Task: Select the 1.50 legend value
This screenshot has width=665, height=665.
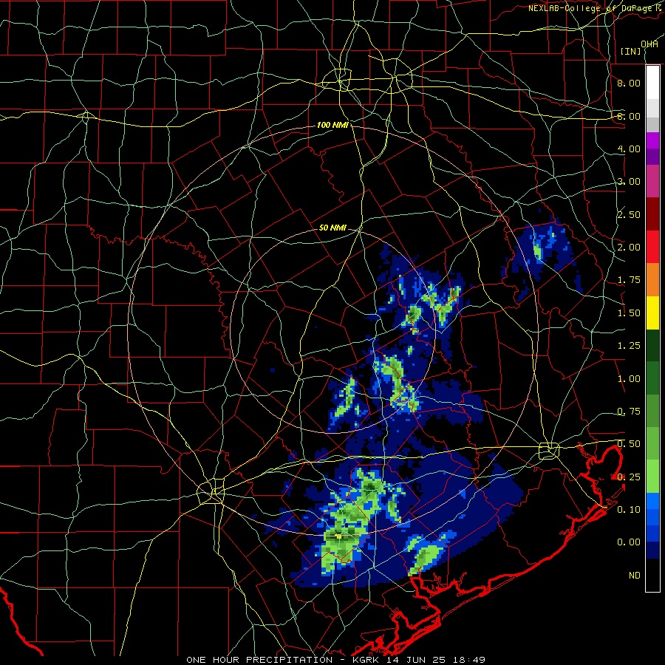Action: pyautogui.click(x=629, y=313)
